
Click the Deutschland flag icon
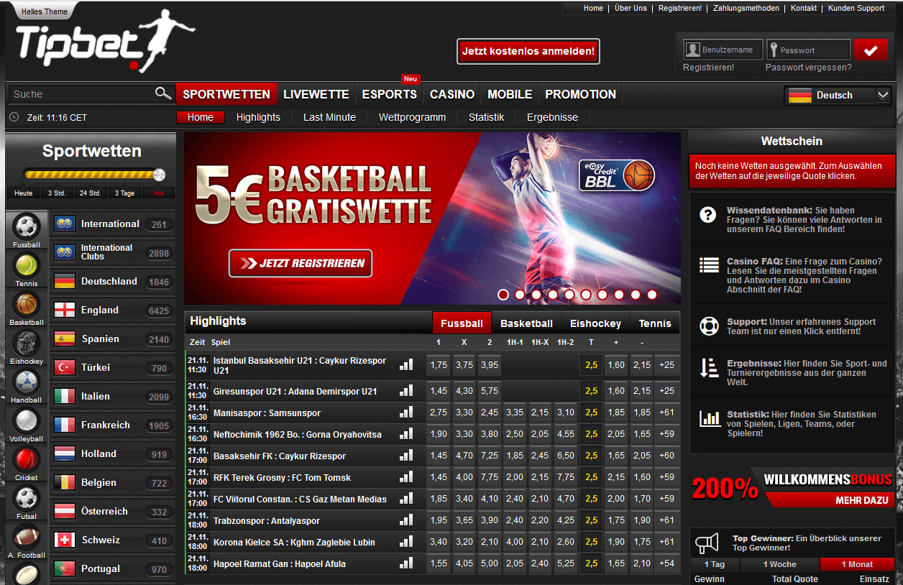65,281
